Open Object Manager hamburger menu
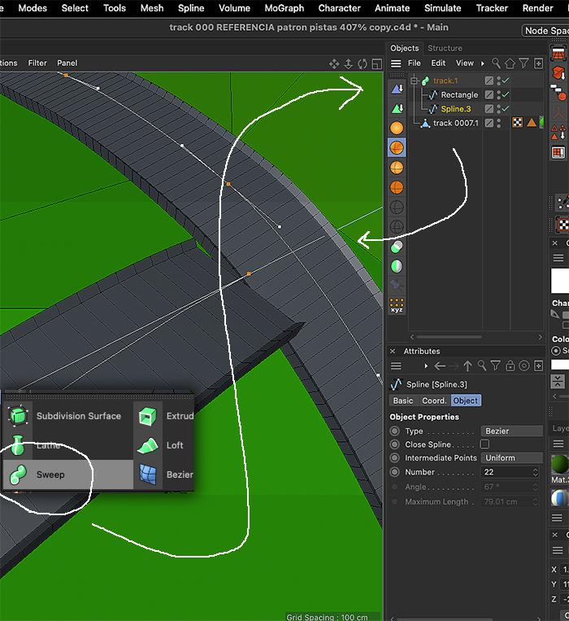This screenshot has width=569, height=621. pyautogui.click(x=396, y=63)
